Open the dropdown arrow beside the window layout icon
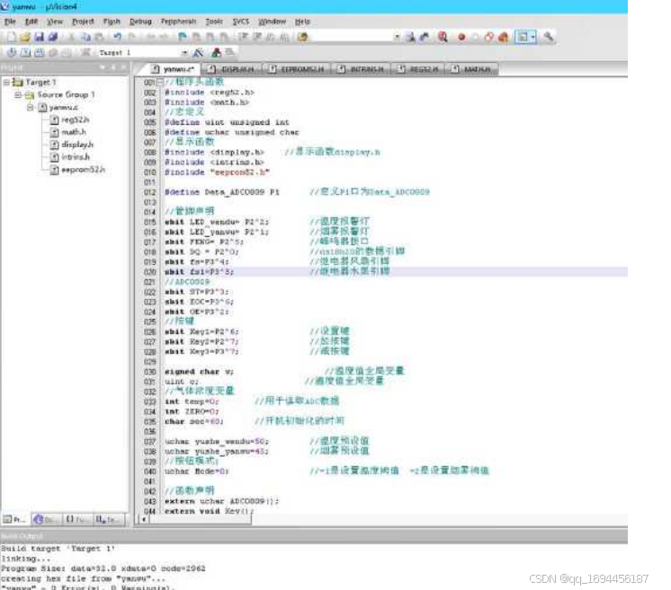The height and width of the screenshot is (590, 671). pos(532,37)
